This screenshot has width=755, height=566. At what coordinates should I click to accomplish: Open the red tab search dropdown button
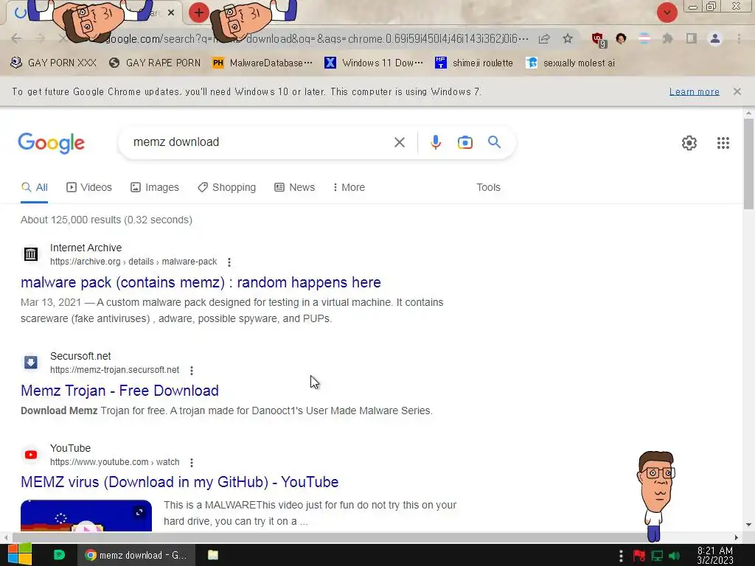667,13
